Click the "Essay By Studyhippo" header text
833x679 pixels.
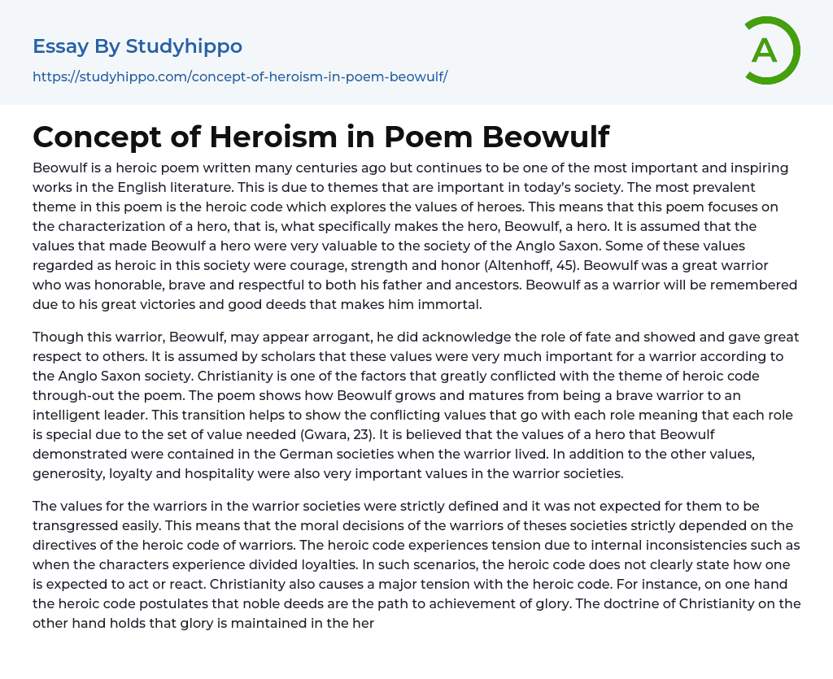[x=137, y=46]
